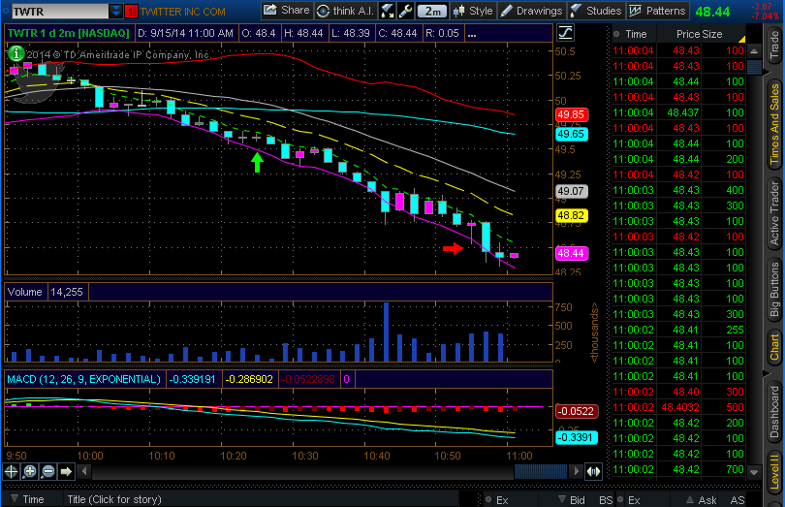785x507 pixels.
Task: Open think A.I. tool
Action: click(345, 11)
